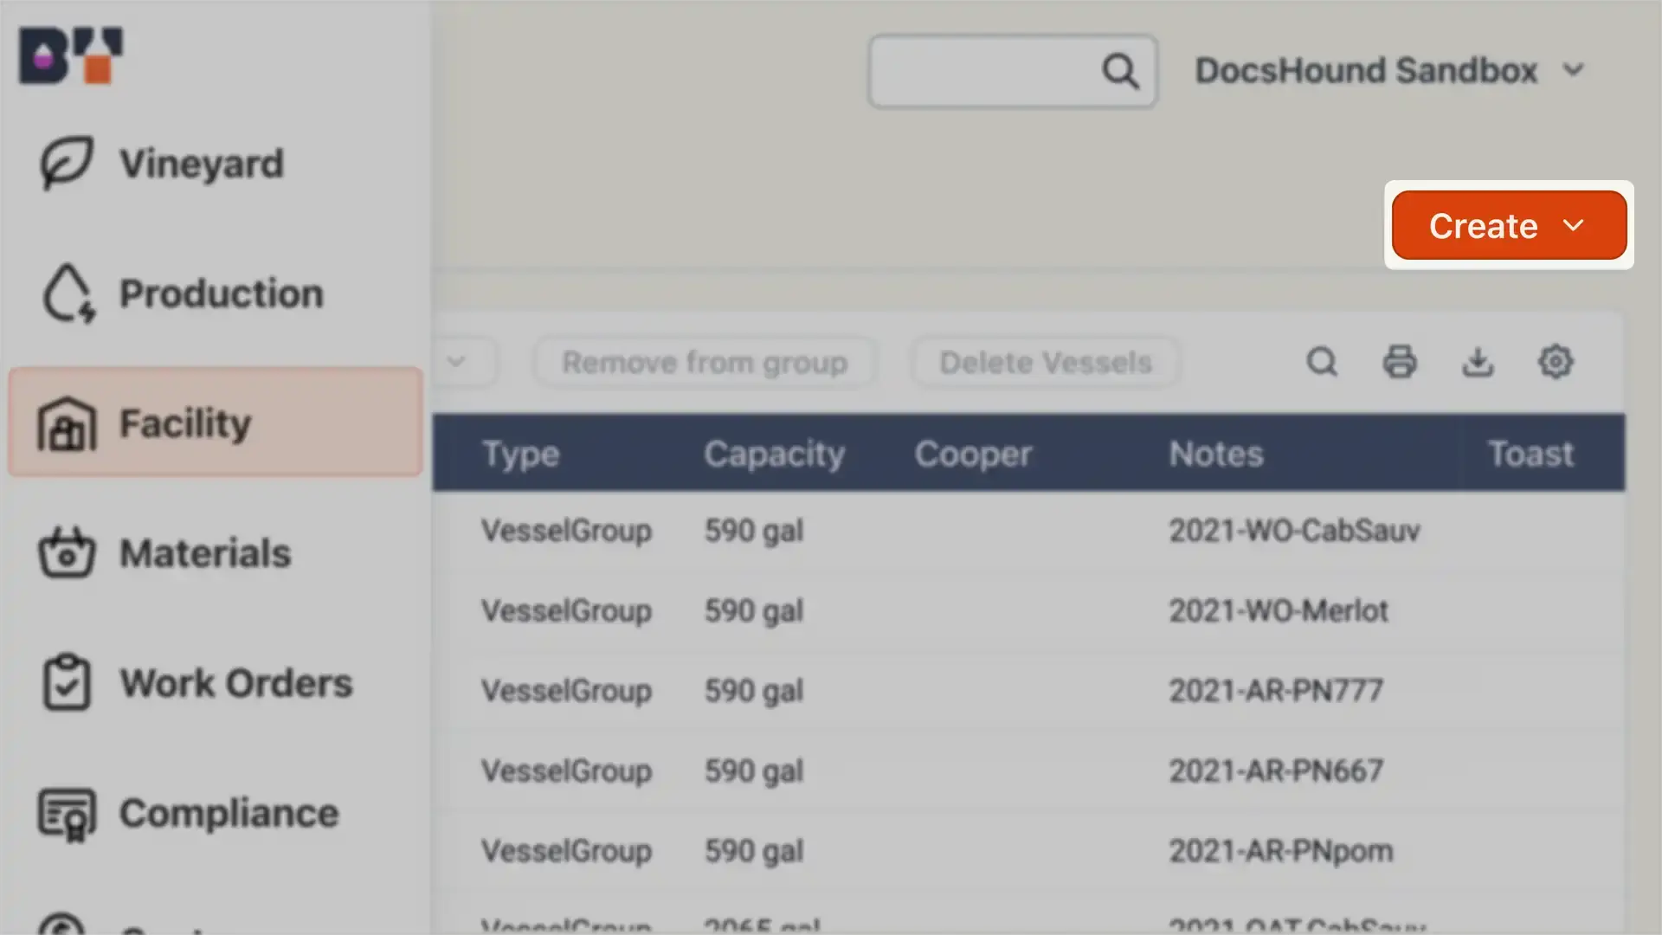Download the vessel list
The height and width of the screenshot is (935, 1662).
point(1478,362)
